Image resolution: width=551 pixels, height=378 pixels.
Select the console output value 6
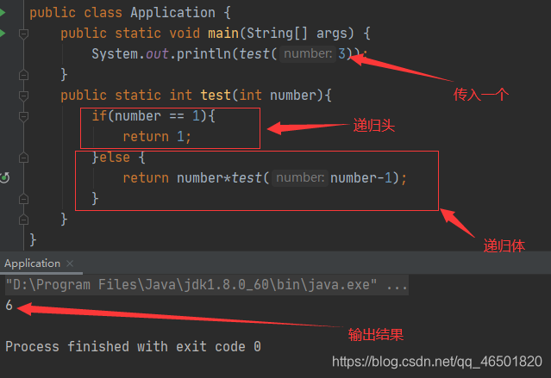pyautogui.click(x=9, y=305)
